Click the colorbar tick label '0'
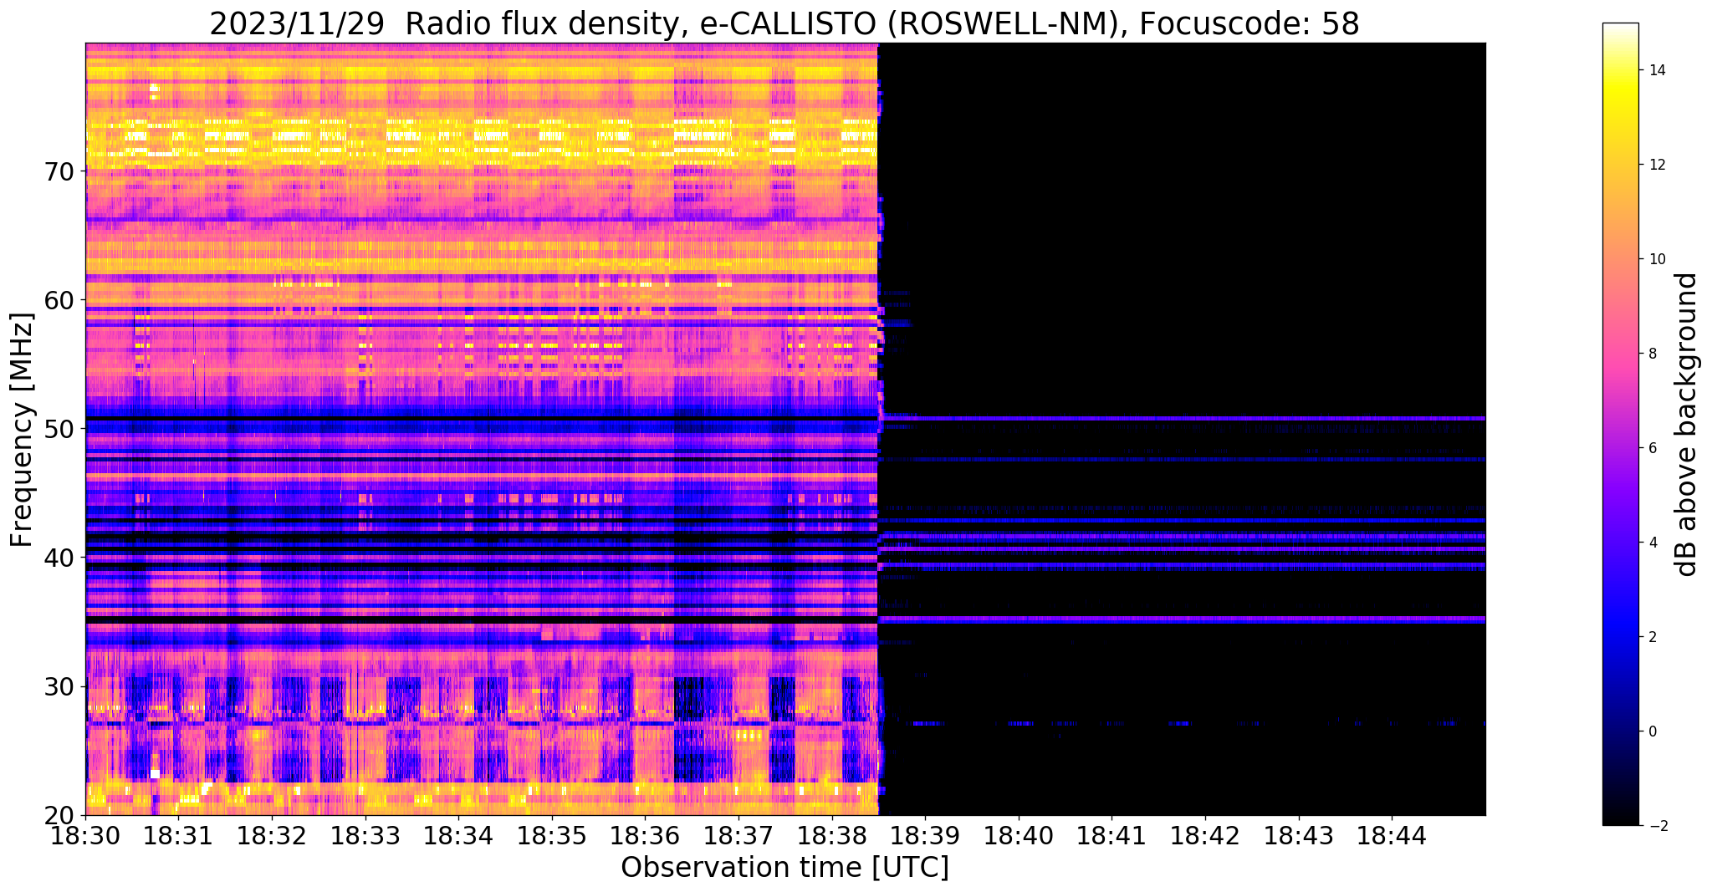 (1652, 731)
